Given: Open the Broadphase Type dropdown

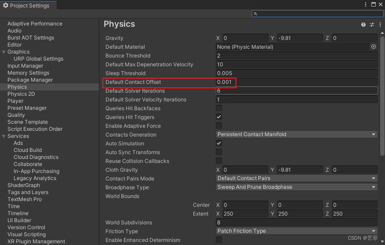Looking at the screenshot, I should pyautogui.click(x=297, y=187).
